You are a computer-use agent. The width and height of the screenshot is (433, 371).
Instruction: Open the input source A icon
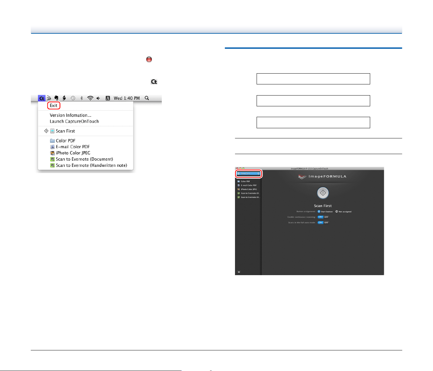[108, 98]
